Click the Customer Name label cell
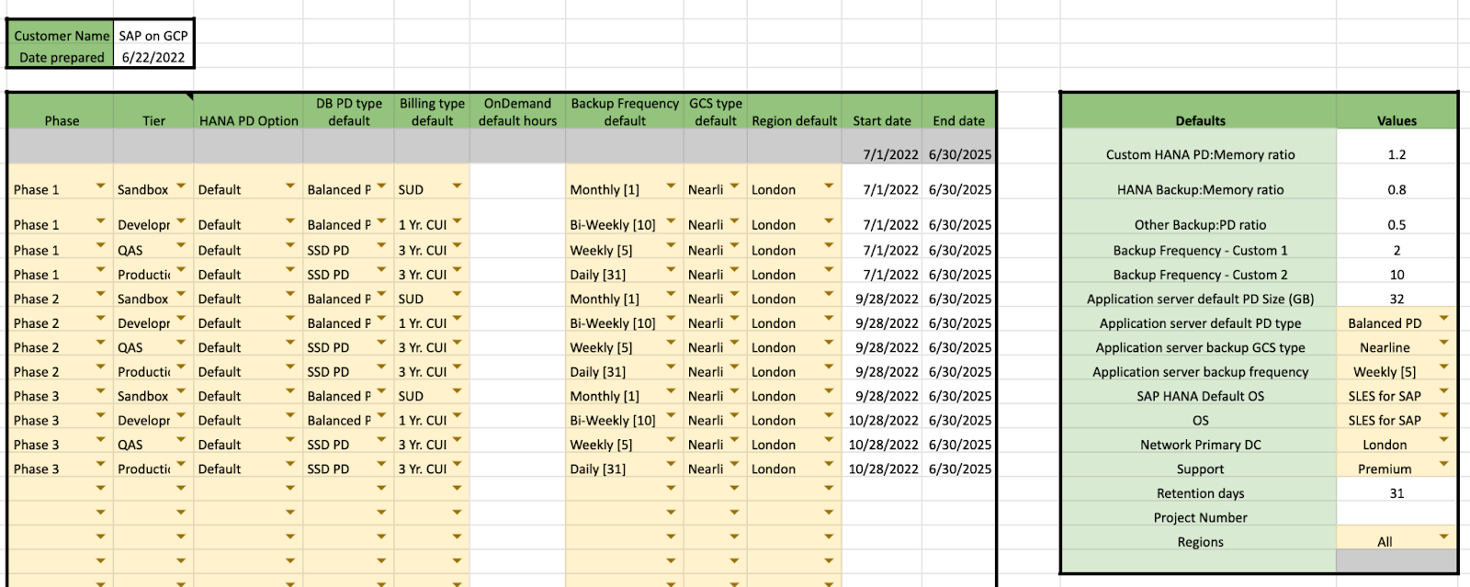This screenshot has width=1470, height=587. pyautogui.click(x=62, y=36)
